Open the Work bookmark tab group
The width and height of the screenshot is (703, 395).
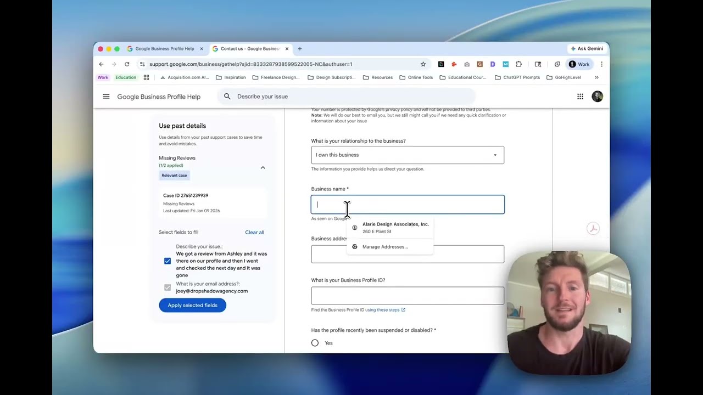click(x=103, y=77)
